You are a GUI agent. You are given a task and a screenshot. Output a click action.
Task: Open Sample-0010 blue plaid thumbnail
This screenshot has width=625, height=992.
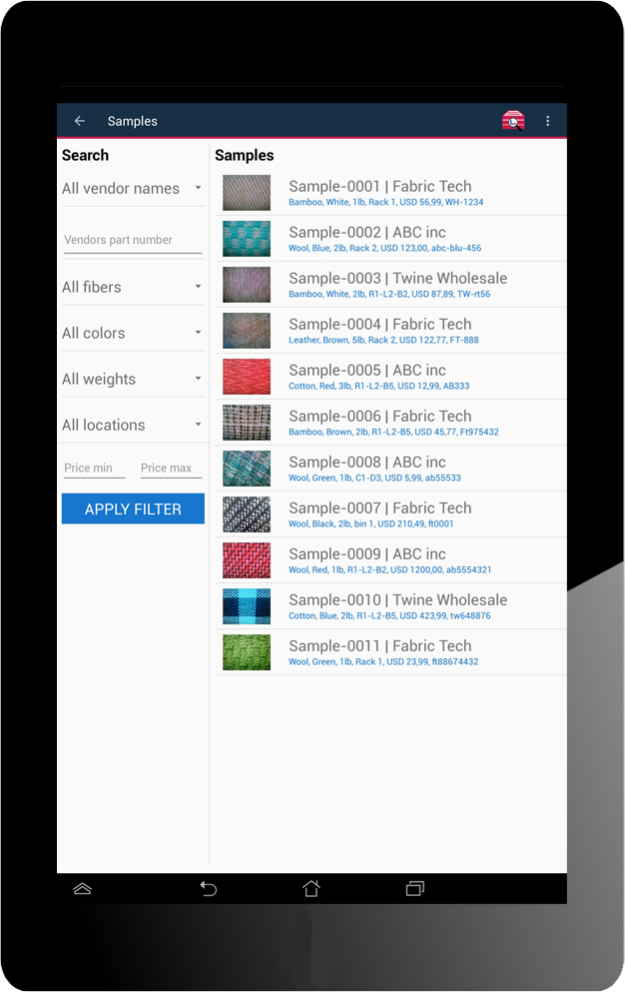point(247,606)
